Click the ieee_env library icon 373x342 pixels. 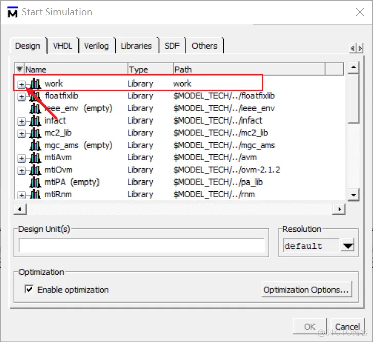[x=35, y=108]
